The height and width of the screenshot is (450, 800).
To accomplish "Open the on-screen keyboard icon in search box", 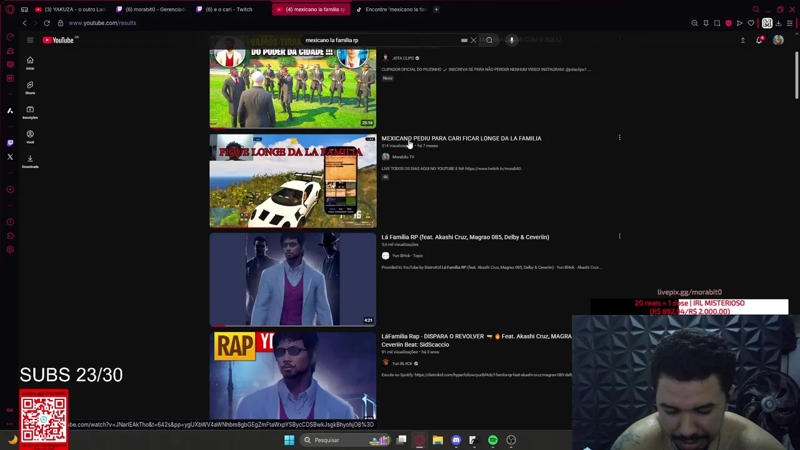I will point(464,40).
